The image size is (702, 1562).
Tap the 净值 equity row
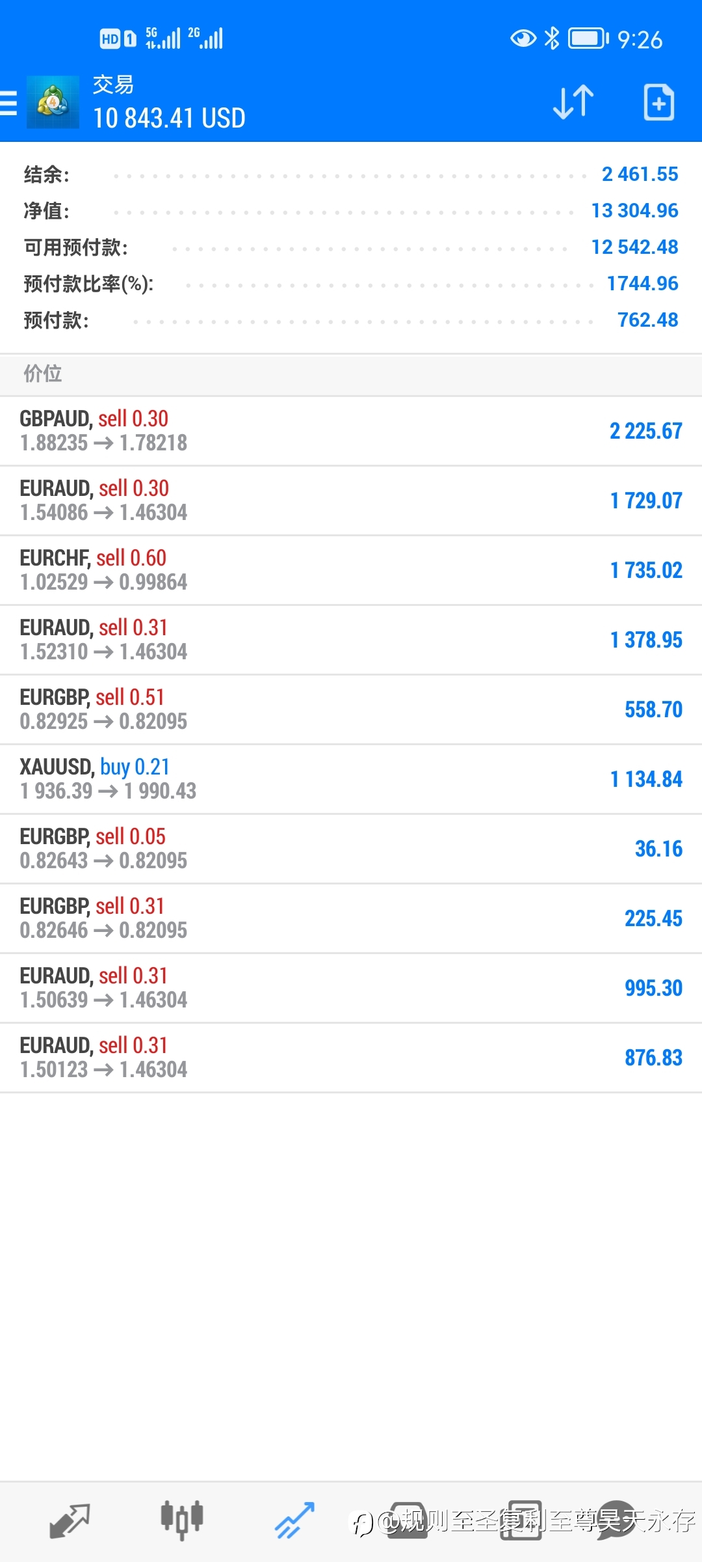coord(351,211)
